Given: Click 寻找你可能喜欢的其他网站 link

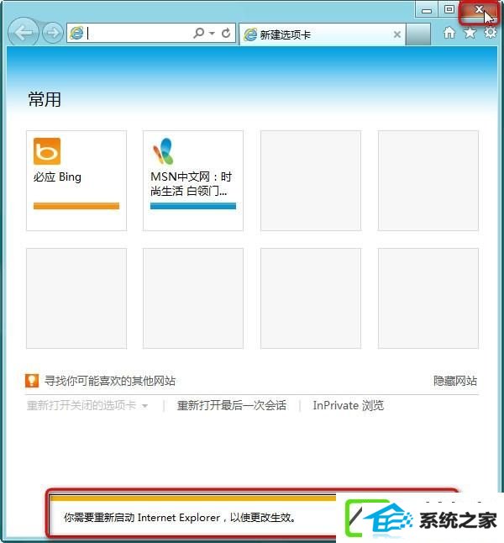Looking at the screenshot, I should [110, 381].
